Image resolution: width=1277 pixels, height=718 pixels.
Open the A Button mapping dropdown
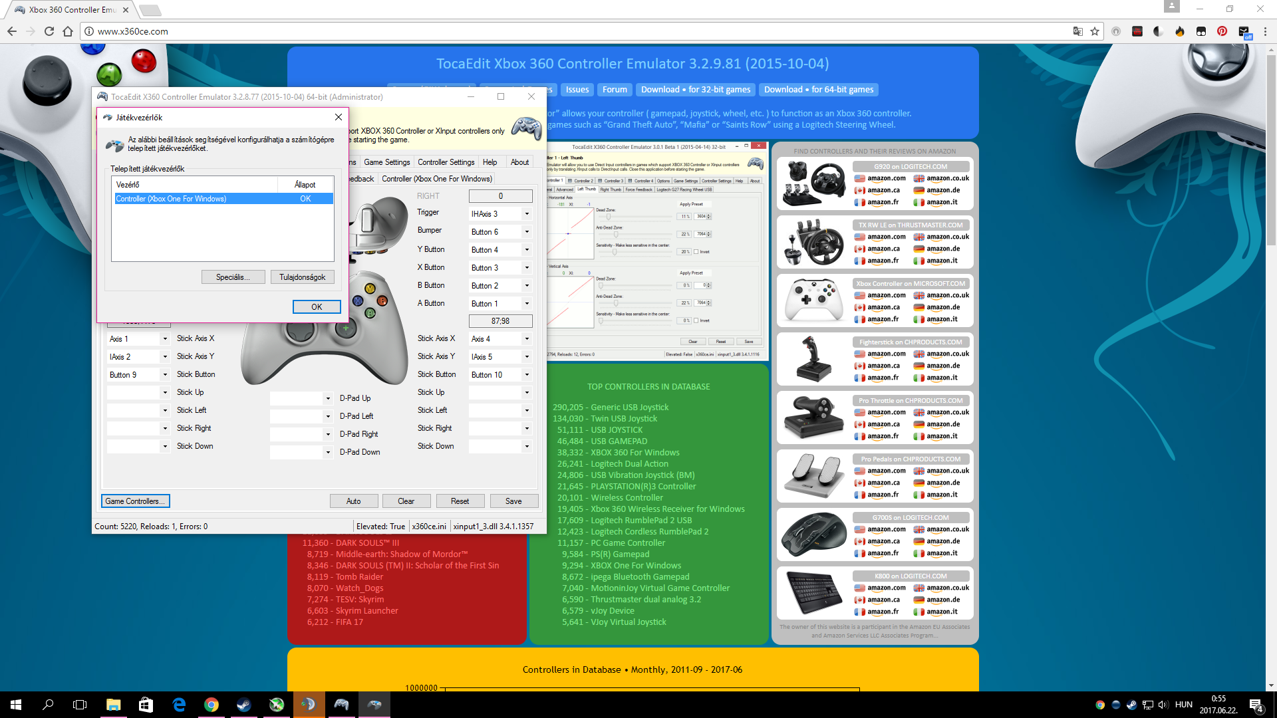[527, 304]
